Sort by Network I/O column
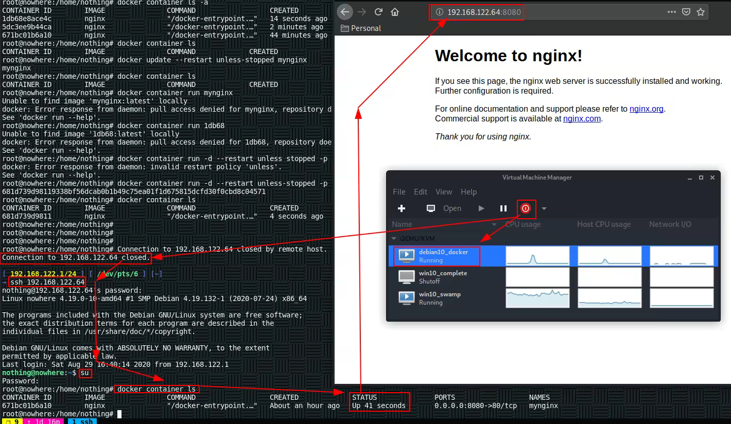 tap(670, 225)
